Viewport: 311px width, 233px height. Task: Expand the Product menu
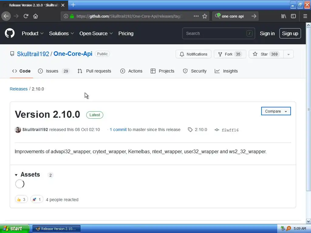(32, 33)
